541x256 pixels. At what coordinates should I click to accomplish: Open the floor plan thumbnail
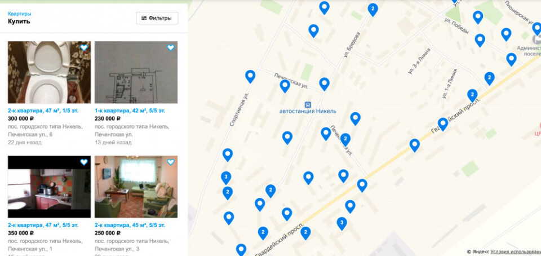coord(136,72)
